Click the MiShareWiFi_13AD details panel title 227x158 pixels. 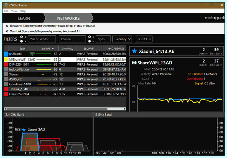[152, 63]
